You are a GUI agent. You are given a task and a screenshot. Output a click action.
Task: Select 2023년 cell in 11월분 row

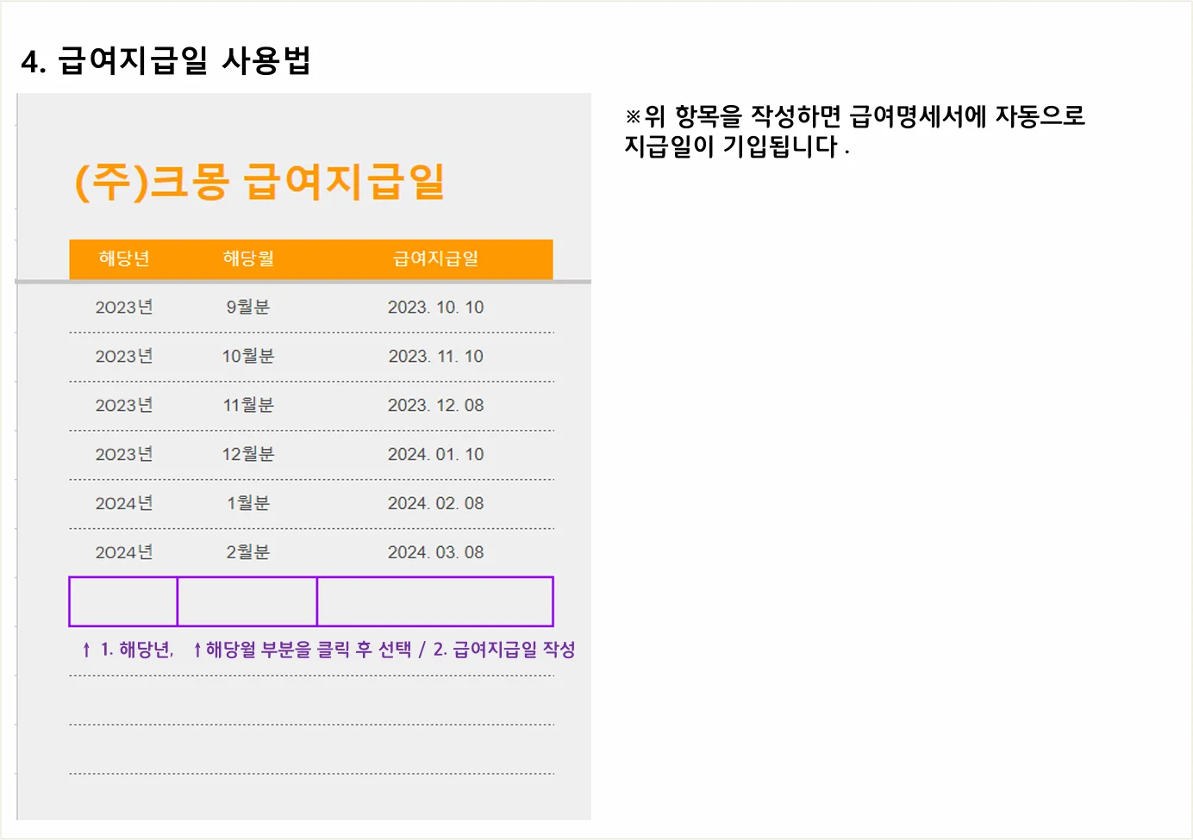coord(124,406)
